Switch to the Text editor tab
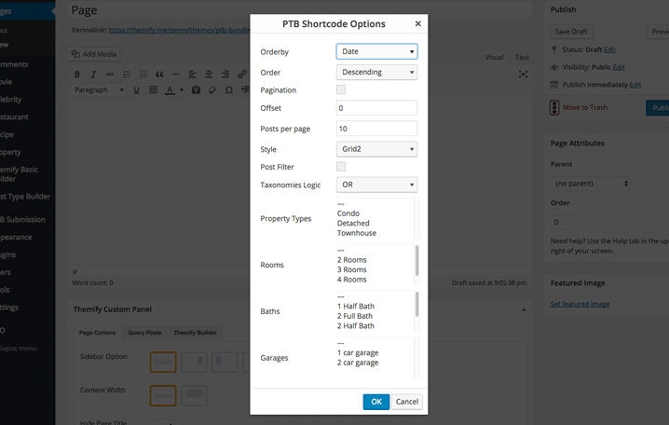This screenshot has width=669, height=425. coord(522,57)
